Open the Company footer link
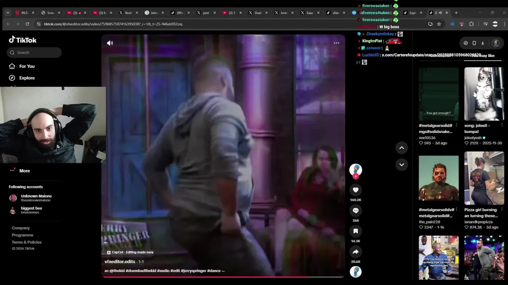 [x=21, y=228]
